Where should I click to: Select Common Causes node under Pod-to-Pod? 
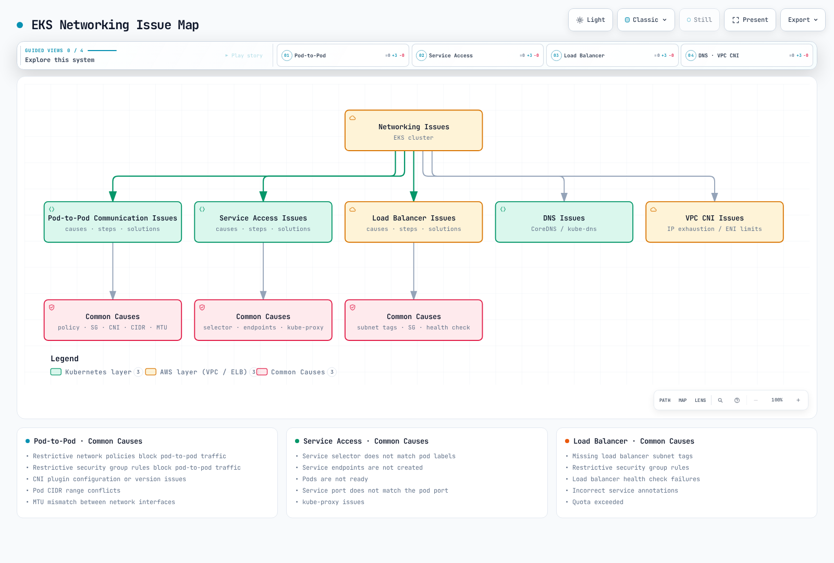[113, 320]
